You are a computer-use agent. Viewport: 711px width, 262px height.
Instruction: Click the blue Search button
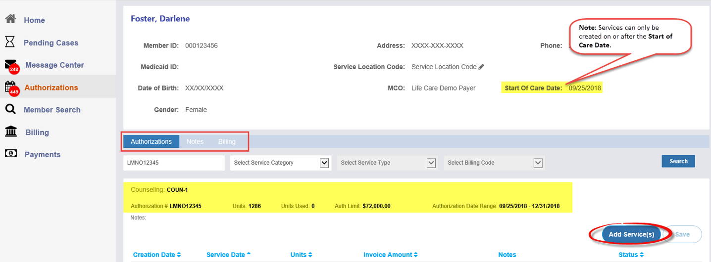click(x=678, y=161)
